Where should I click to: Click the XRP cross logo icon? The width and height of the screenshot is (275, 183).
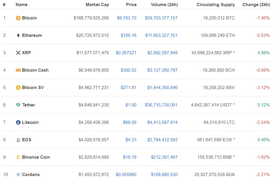click(18, 53)
